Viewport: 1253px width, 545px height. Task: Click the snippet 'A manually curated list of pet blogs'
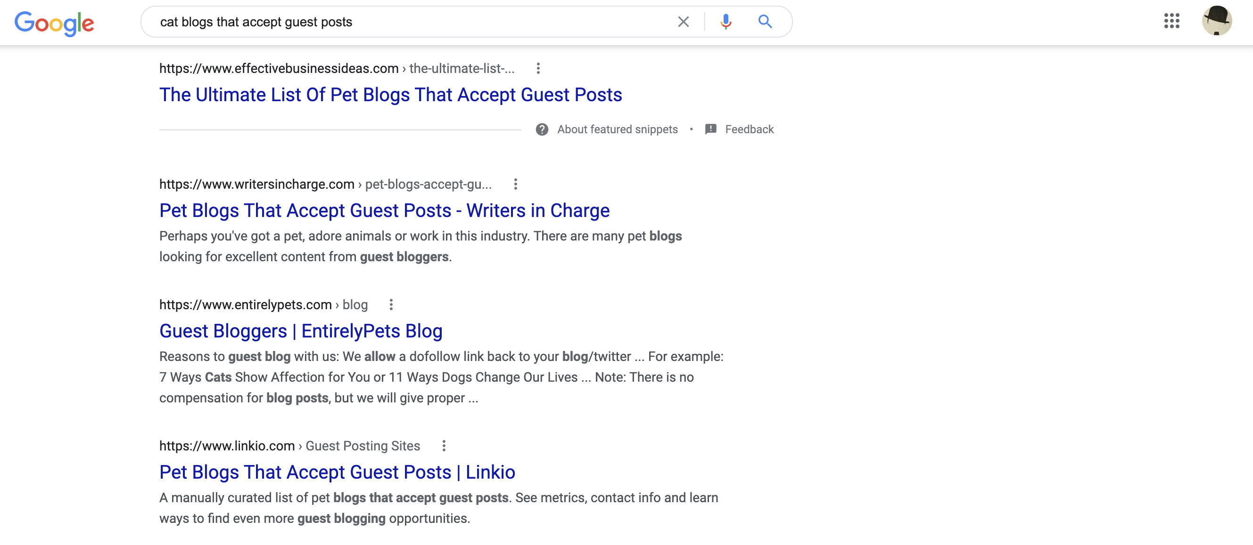tap(438, 508)
